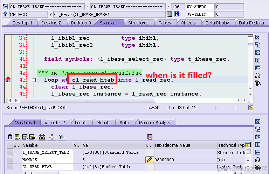Click the variables table scroll-up arrow
The image size is (269, 174).
(248, 160)
